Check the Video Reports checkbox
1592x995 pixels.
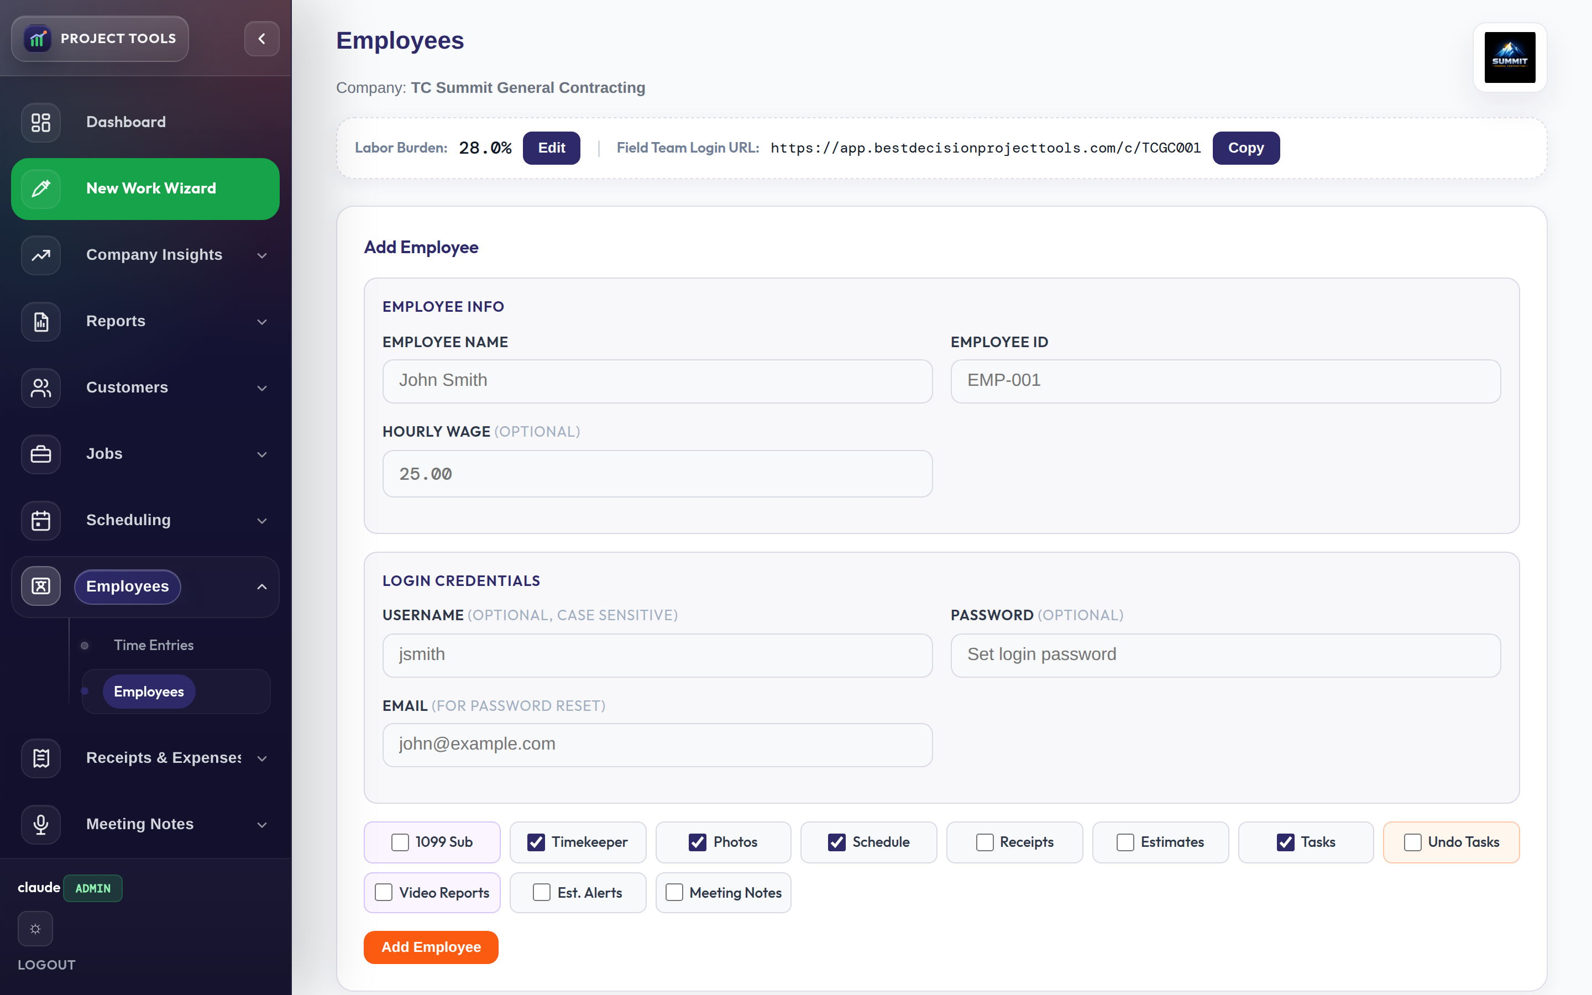384,892
